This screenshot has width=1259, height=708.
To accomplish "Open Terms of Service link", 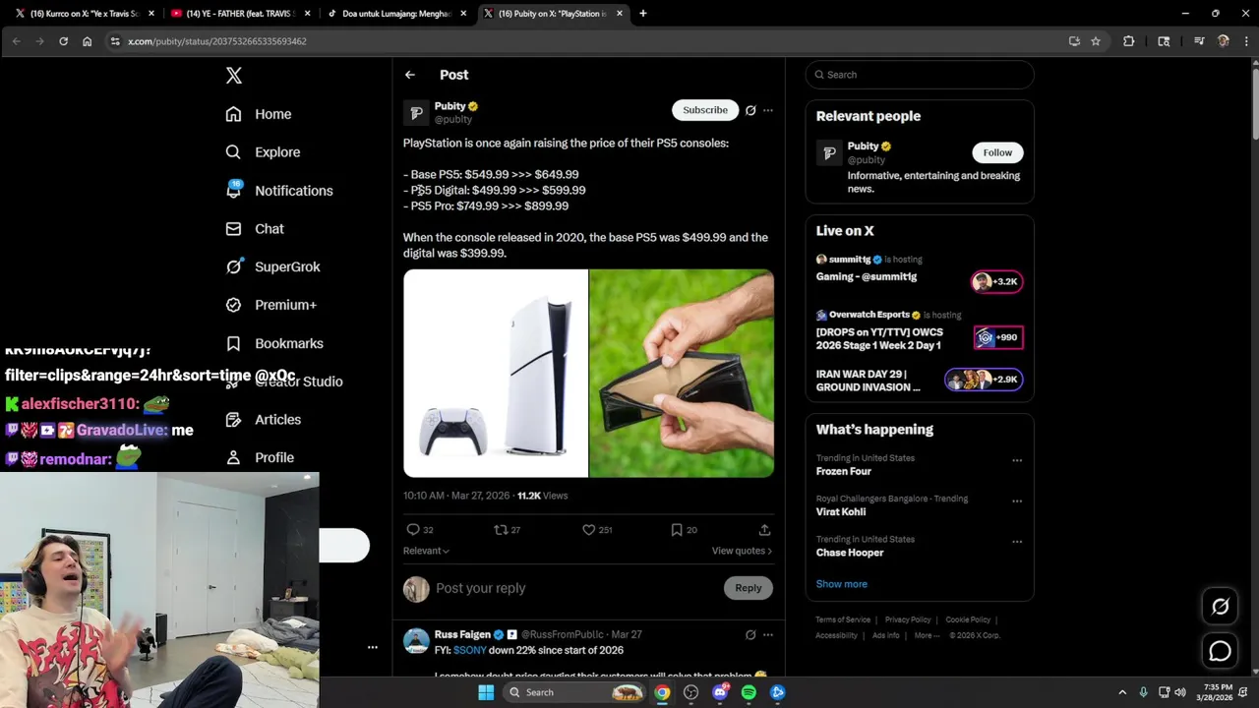I will pyautogui.click(x=842, y=619).
